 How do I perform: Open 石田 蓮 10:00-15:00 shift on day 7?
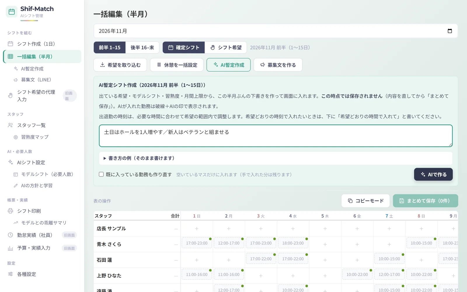[389, 259]
